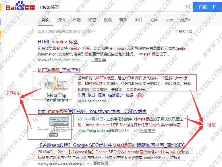222x167 pixels.
Task: Switch to the 视频 tab
Action: 108,20
